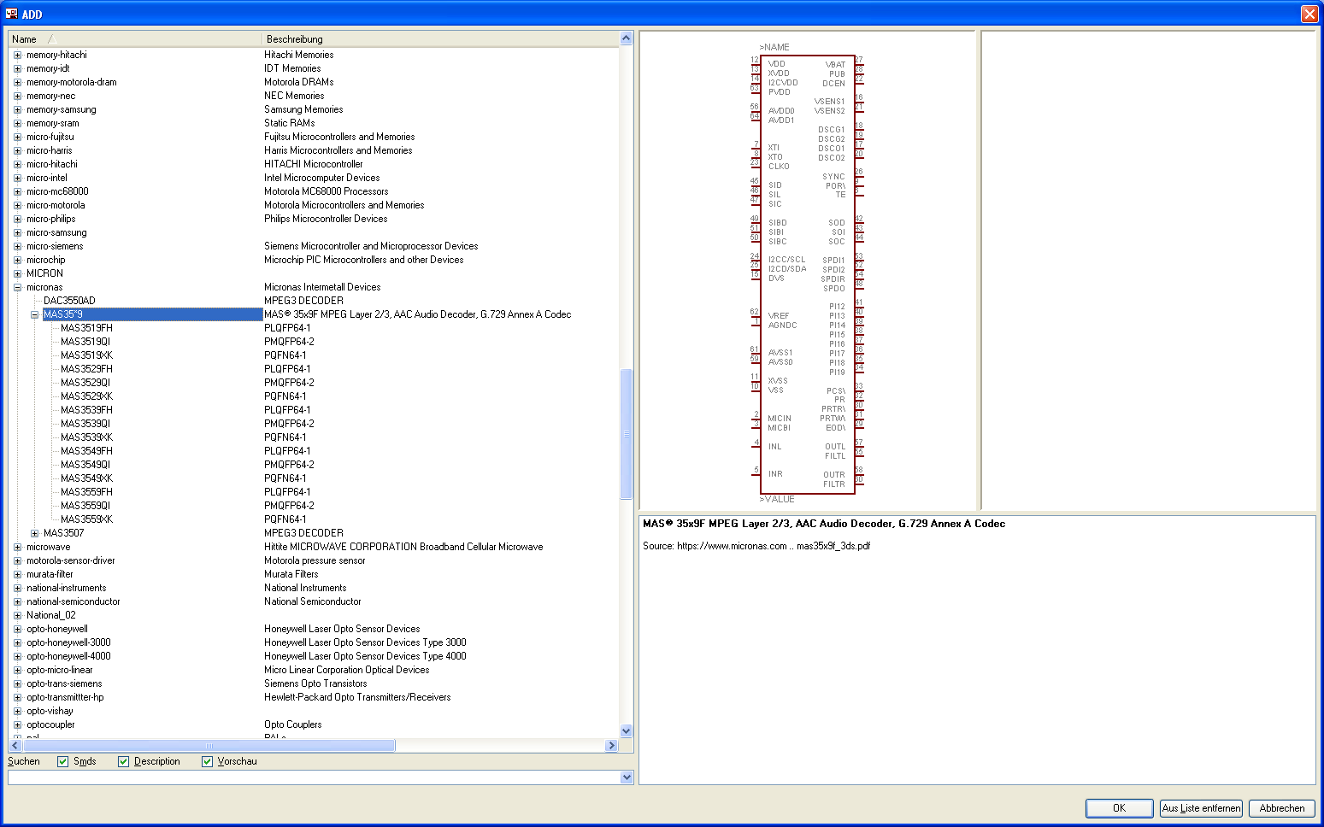Select the MAS3539XK entry

[x=86, y=437]
